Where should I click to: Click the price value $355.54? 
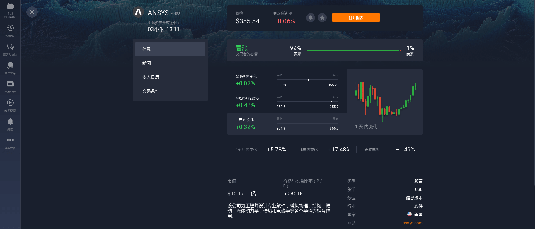tap(248, 21)
